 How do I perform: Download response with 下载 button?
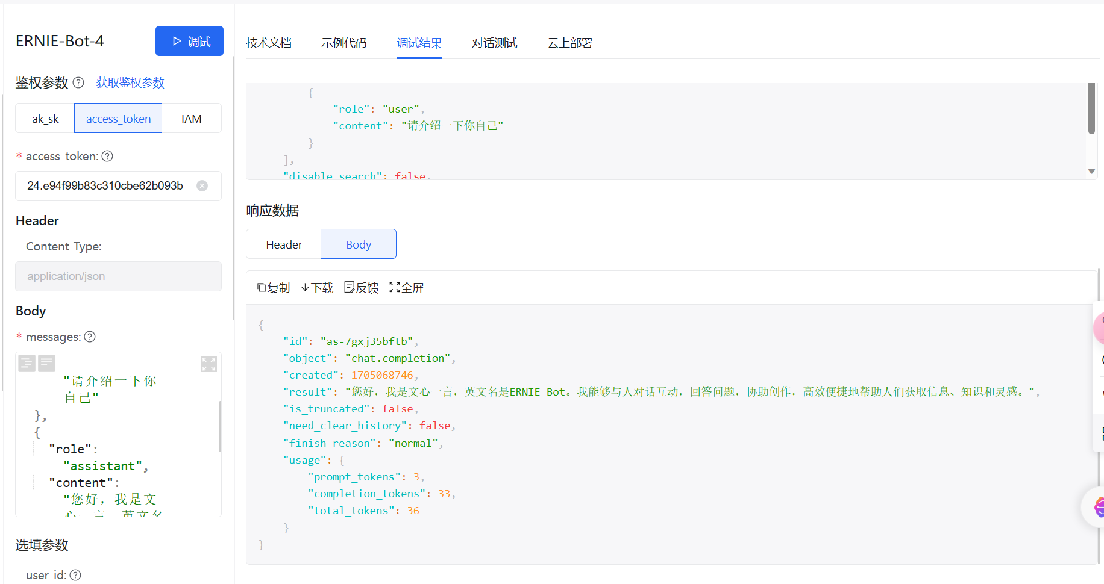click(x=317, y=288)
